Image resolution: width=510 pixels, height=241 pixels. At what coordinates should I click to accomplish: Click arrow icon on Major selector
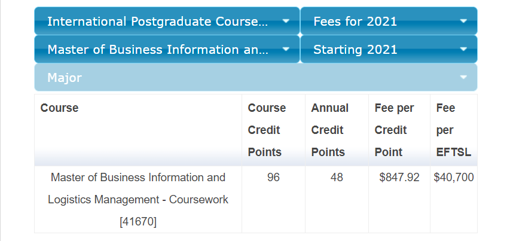[463, 77]
